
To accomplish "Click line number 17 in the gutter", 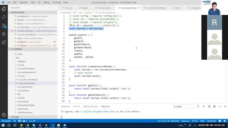I will pos(63,66).
